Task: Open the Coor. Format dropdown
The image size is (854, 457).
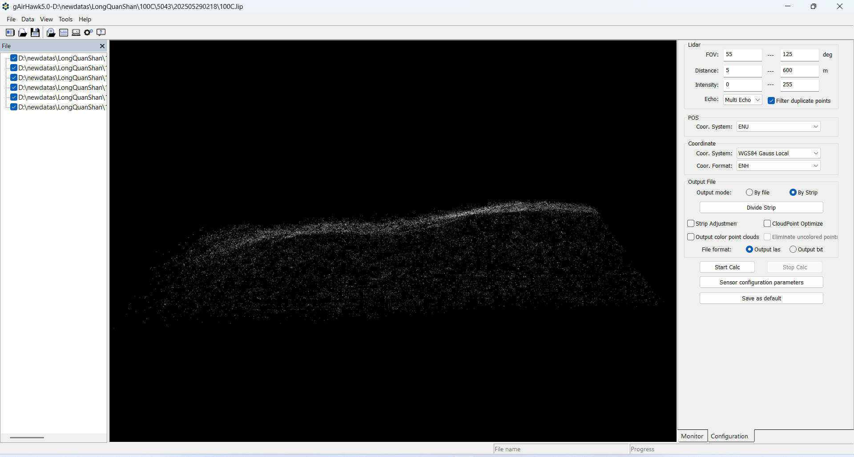Action: (x=778, y=166)
